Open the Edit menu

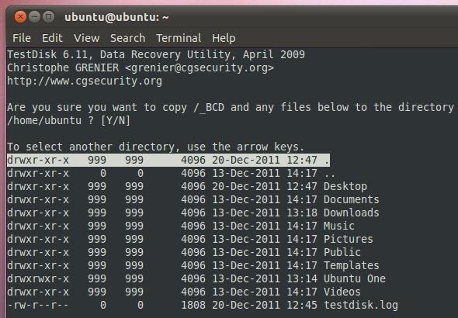(52, 38)
